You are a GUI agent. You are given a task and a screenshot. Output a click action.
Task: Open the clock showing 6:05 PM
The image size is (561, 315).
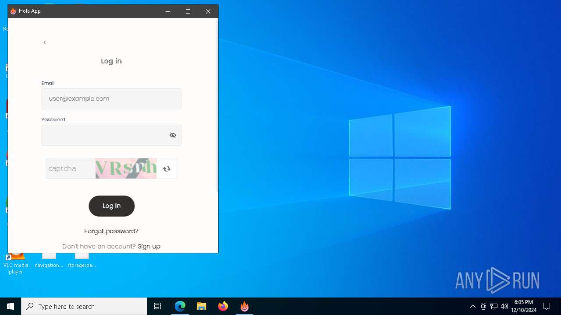coord(524,306)
